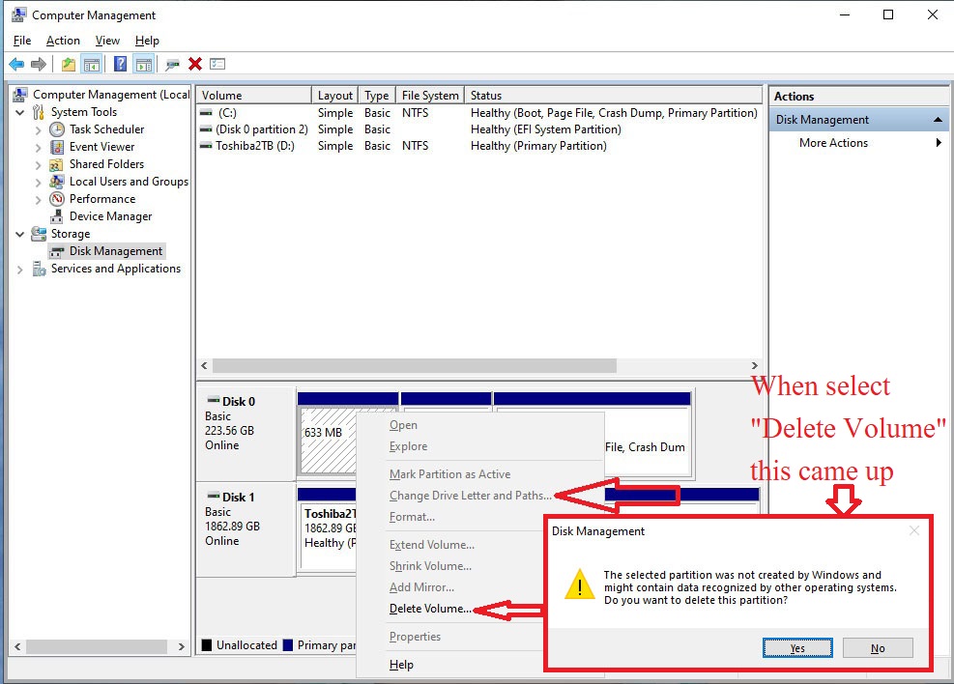Open the Action menu
Viewport: 954px width, 684px height.
tap(63, 40)
